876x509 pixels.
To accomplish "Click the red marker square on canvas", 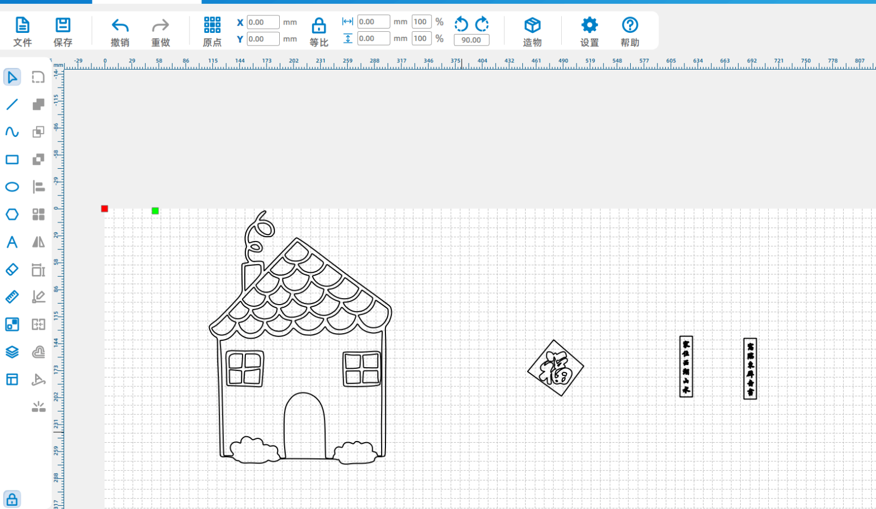I will click(x=105, y=209).
